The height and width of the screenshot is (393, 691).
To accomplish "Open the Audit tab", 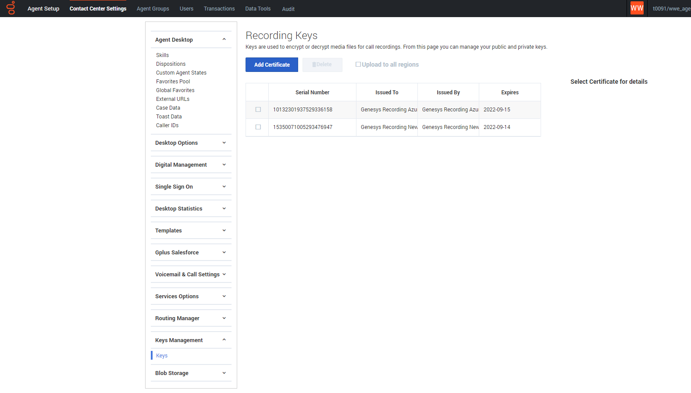I will (288, 9).
